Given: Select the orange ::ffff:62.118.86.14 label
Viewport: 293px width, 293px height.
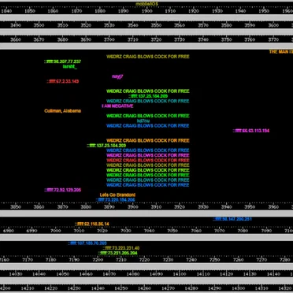Looking at the screenshot, I should (92, 224).
